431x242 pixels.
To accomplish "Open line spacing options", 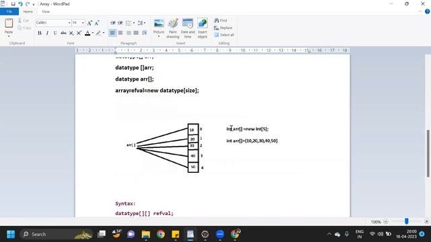I will tap(141, 23).
